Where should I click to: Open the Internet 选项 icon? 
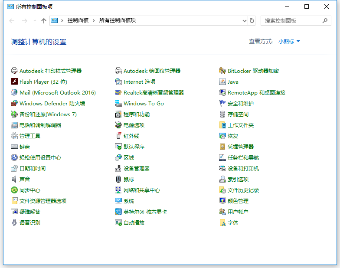pos(118,82)
